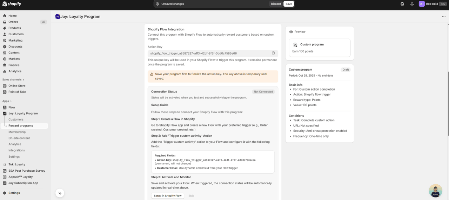Click the Preview eye icon
The image size is (449, 200).
click(291, 32)
